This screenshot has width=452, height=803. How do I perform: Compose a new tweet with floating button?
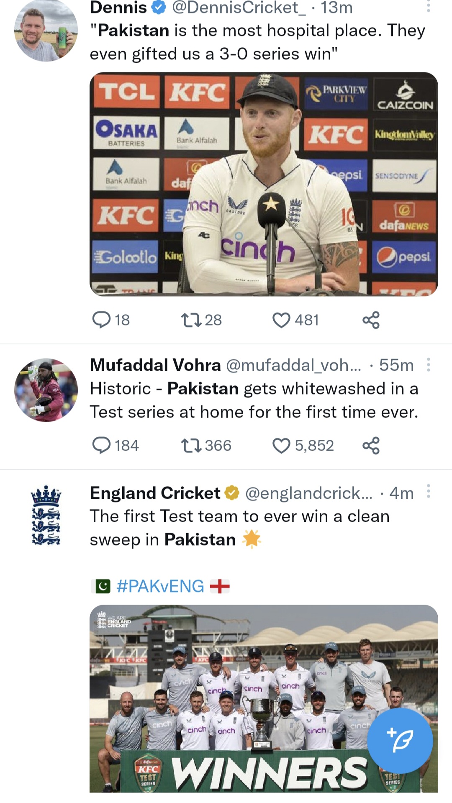400,741
